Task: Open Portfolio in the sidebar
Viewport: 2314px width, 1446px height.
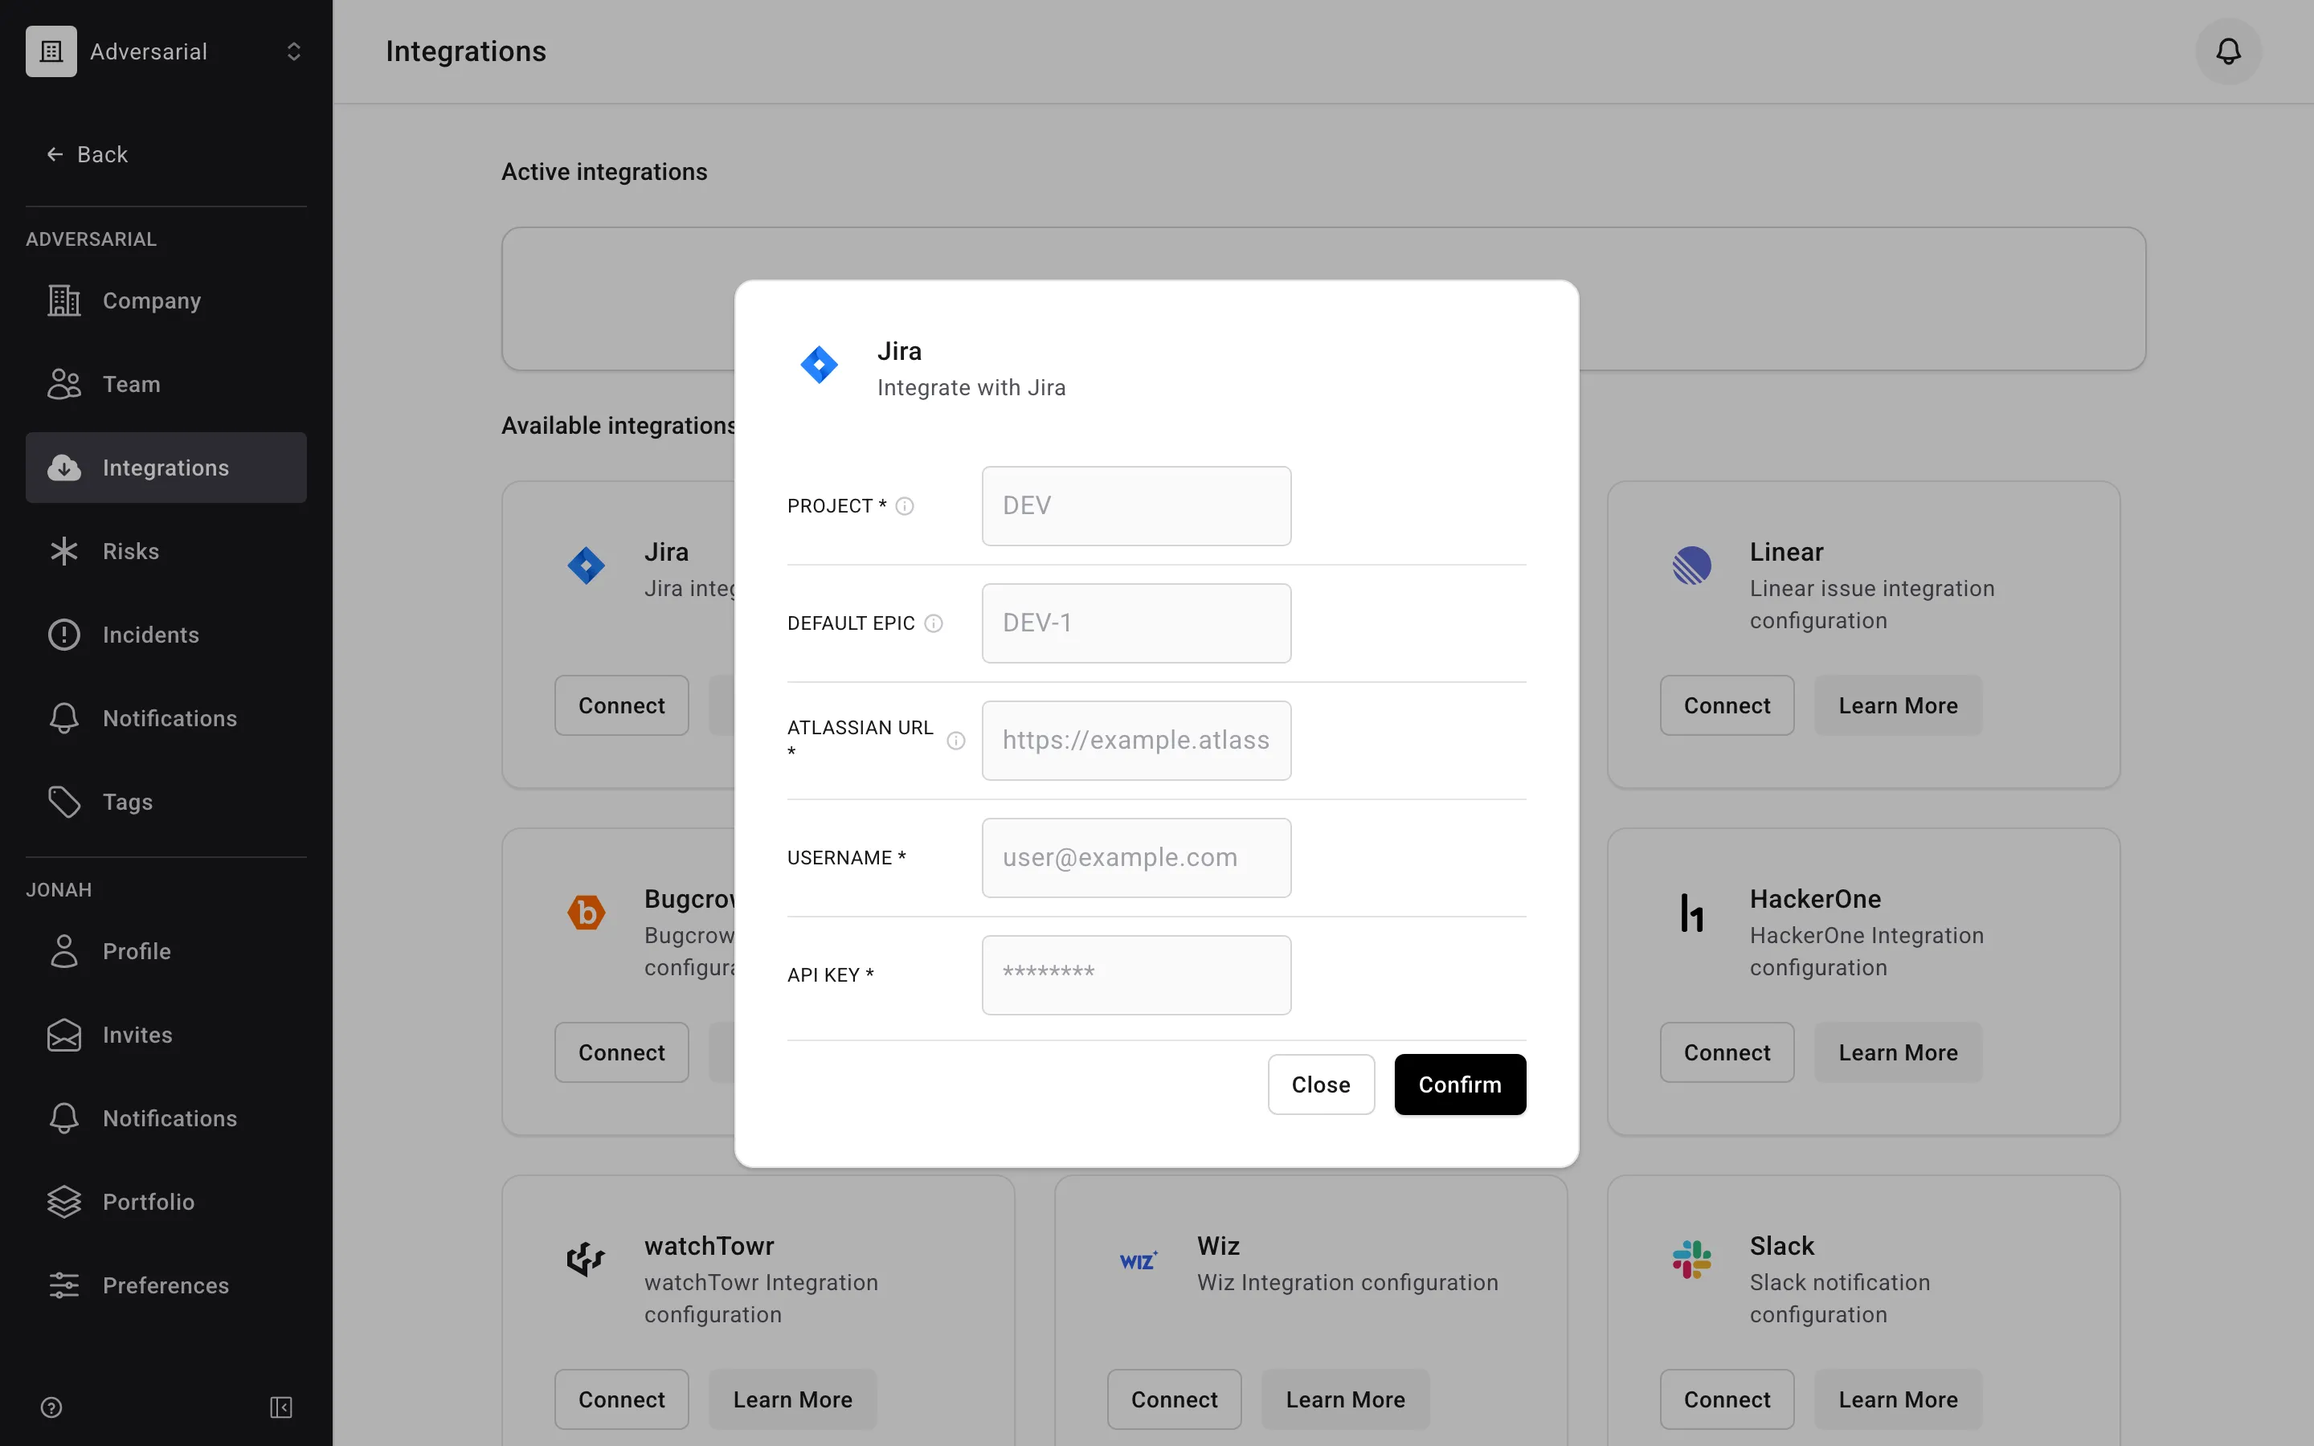Action: pyautogui.click(x=166, y=1202)
